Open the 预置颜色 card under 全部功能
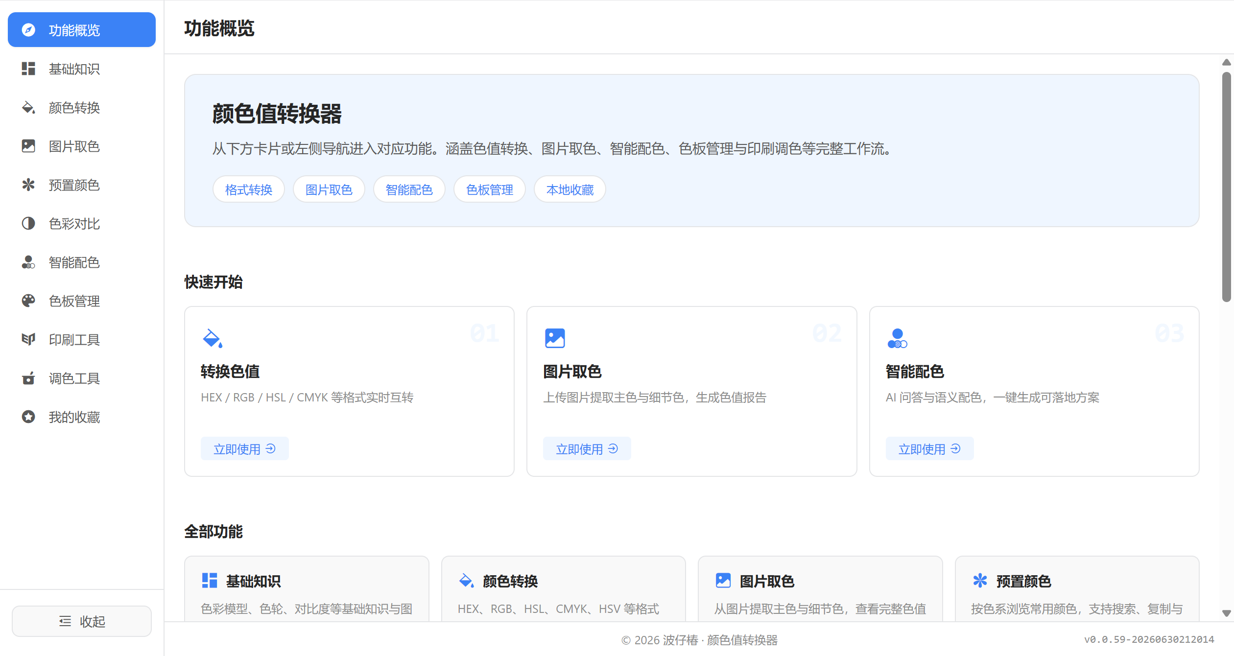This screenshot has width=1234, height=656. 1077,589
